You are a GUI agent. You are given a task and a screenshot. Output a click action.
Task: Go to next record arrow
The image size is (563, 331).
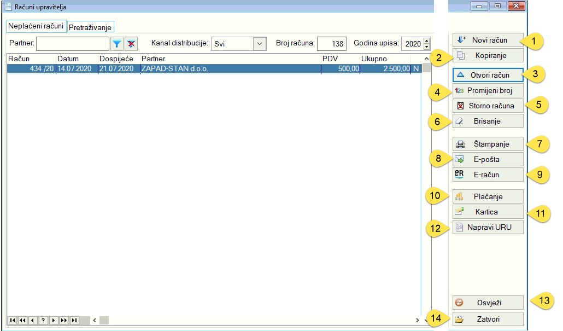54,320
